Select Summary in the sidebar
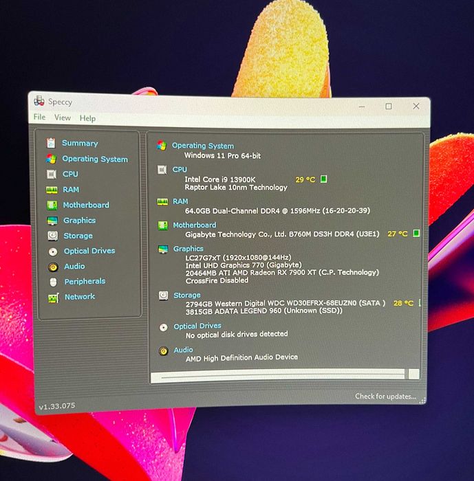The height and width of the screenshot is (481, 474). pyautogui.click(x=80, y=143)
